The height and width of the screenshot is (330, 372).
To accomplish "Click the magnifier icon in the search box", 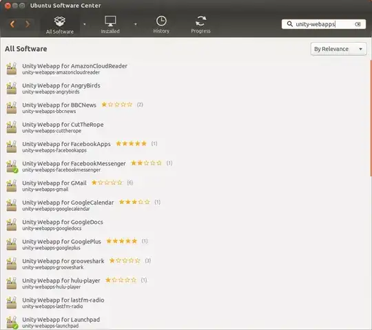I will coord(289,24).
